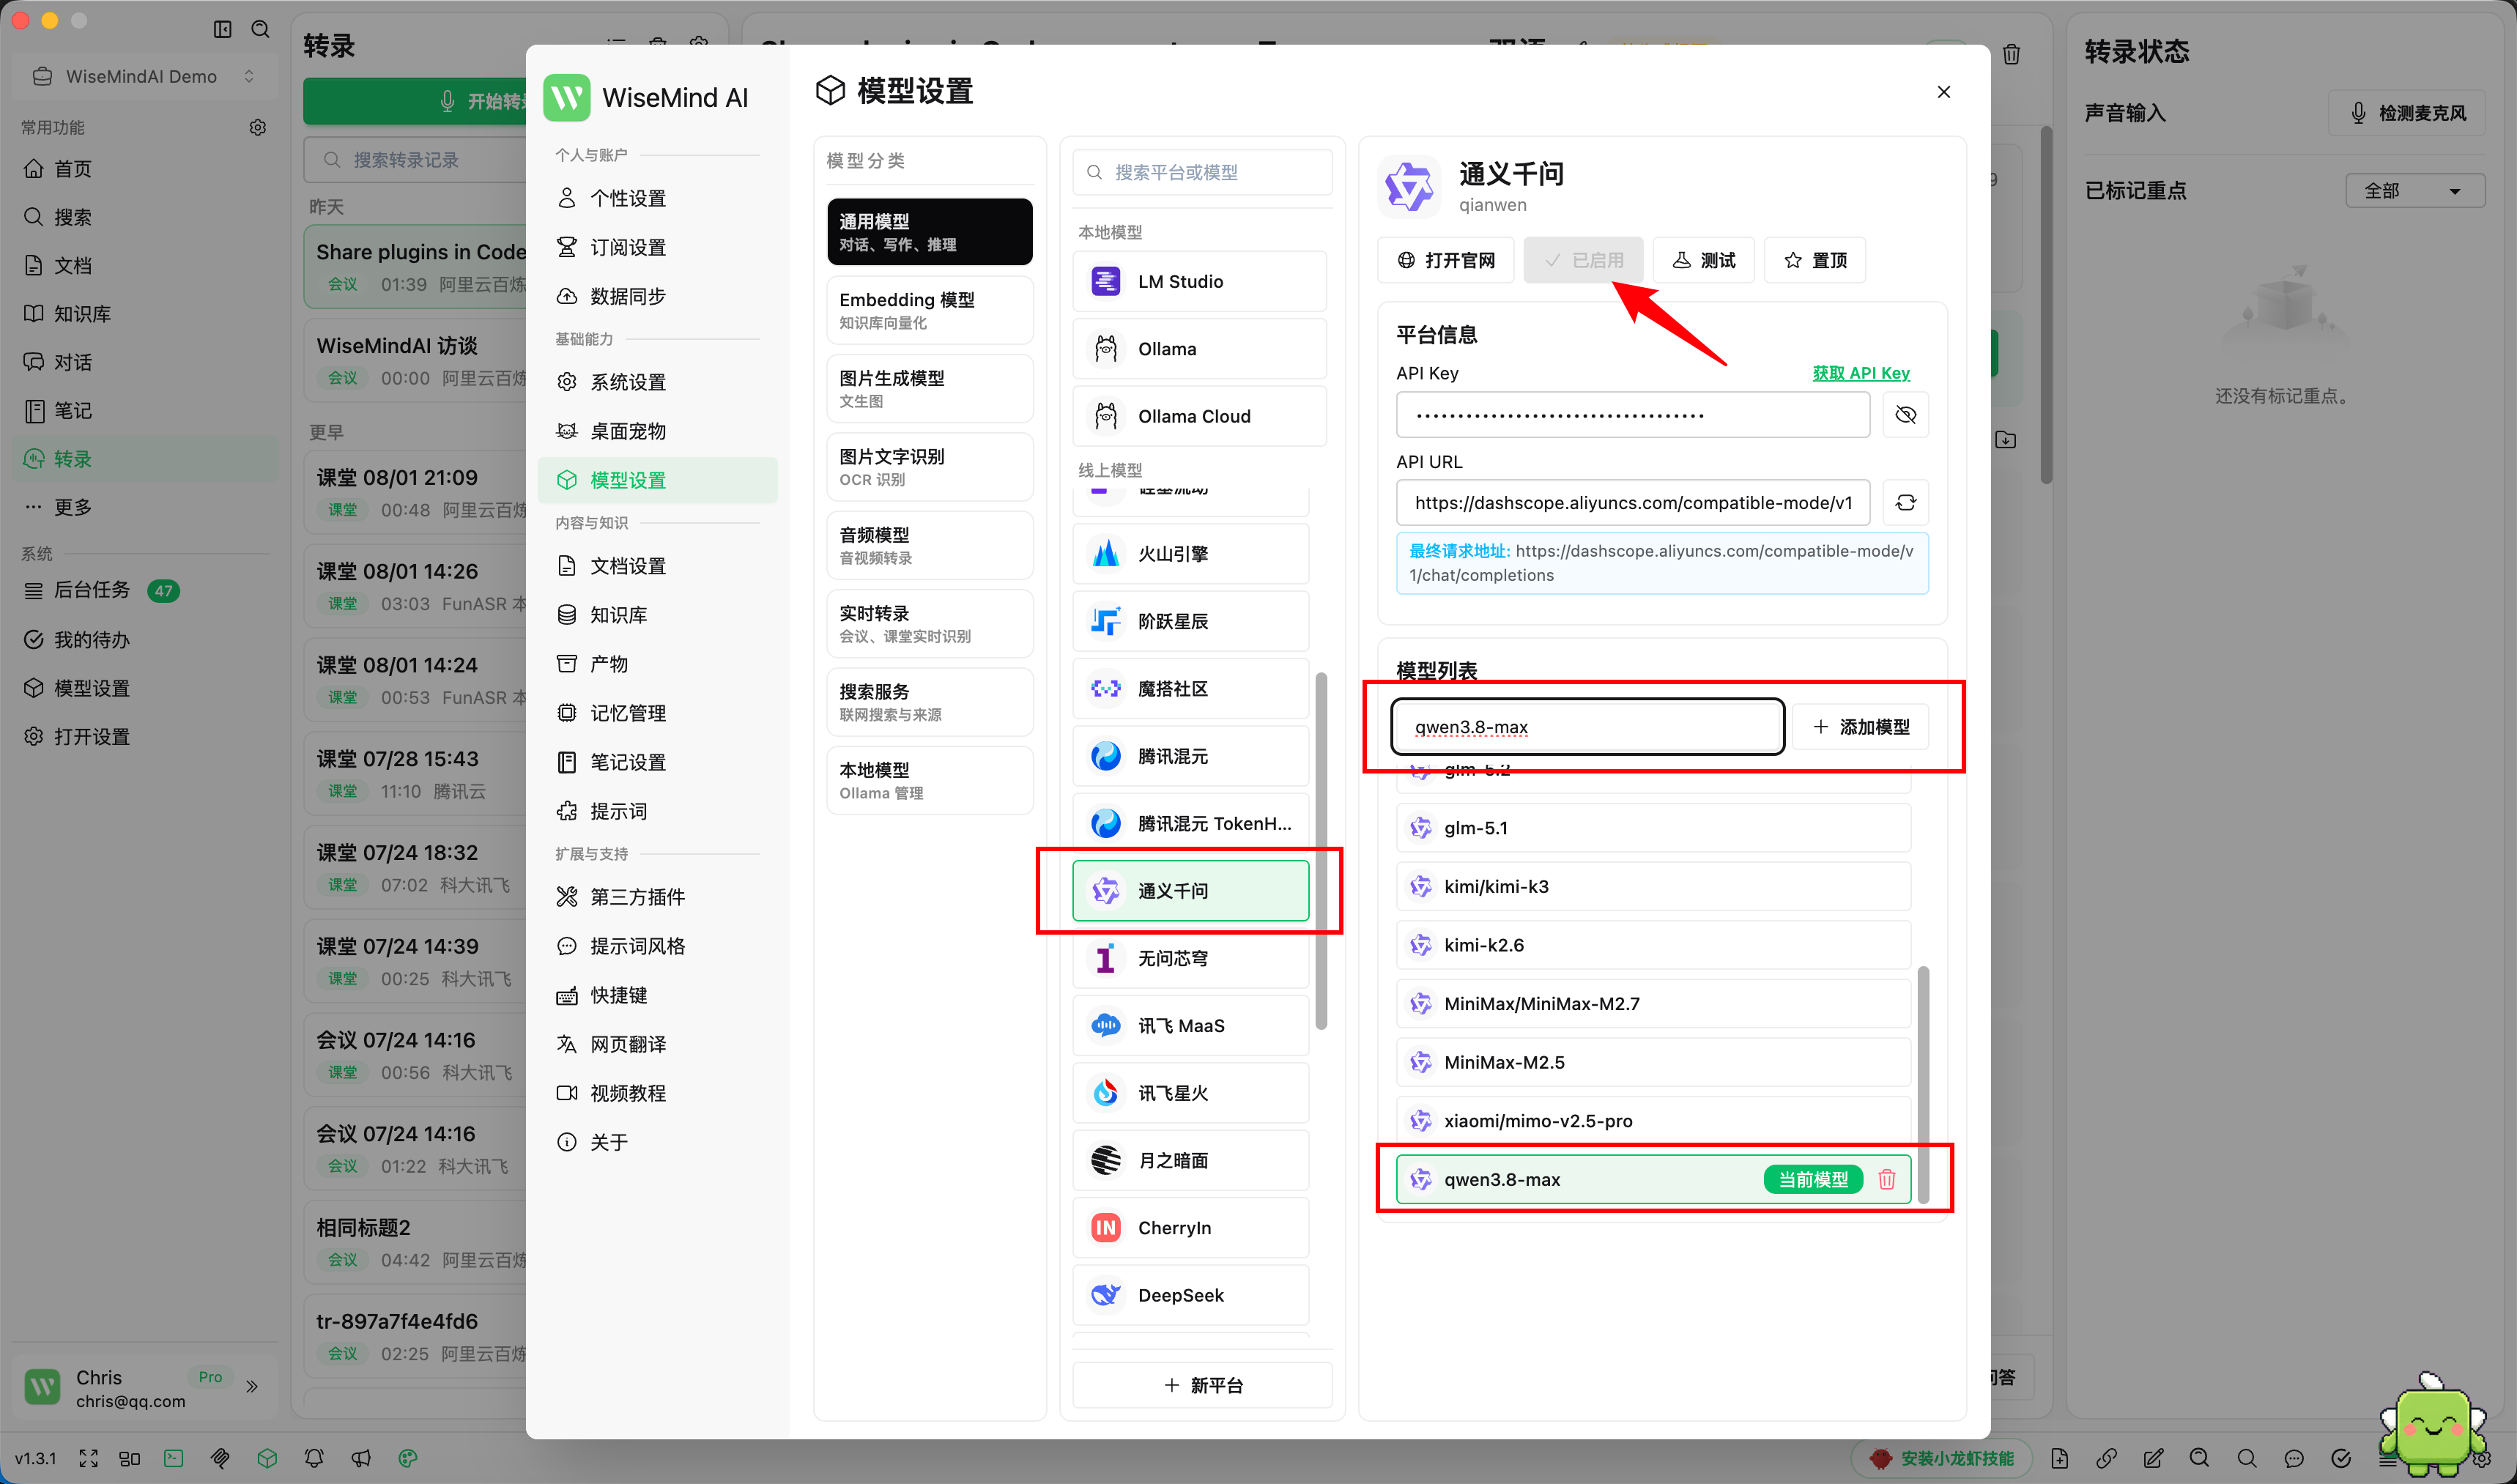Click the 新平台 button
2517x1484 pixels.
(1203, 1385)
